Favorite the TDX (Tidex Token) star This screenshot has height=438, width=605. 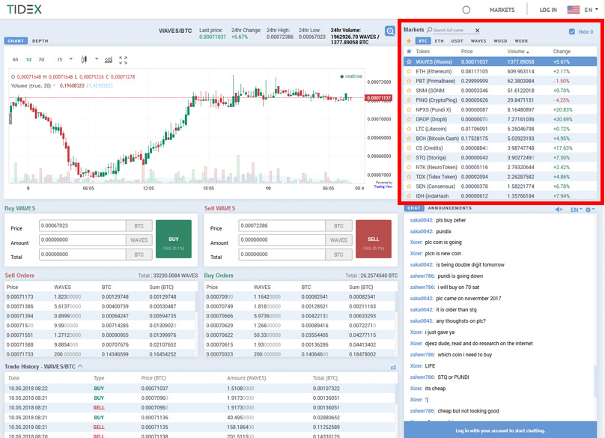coord(409,177)
